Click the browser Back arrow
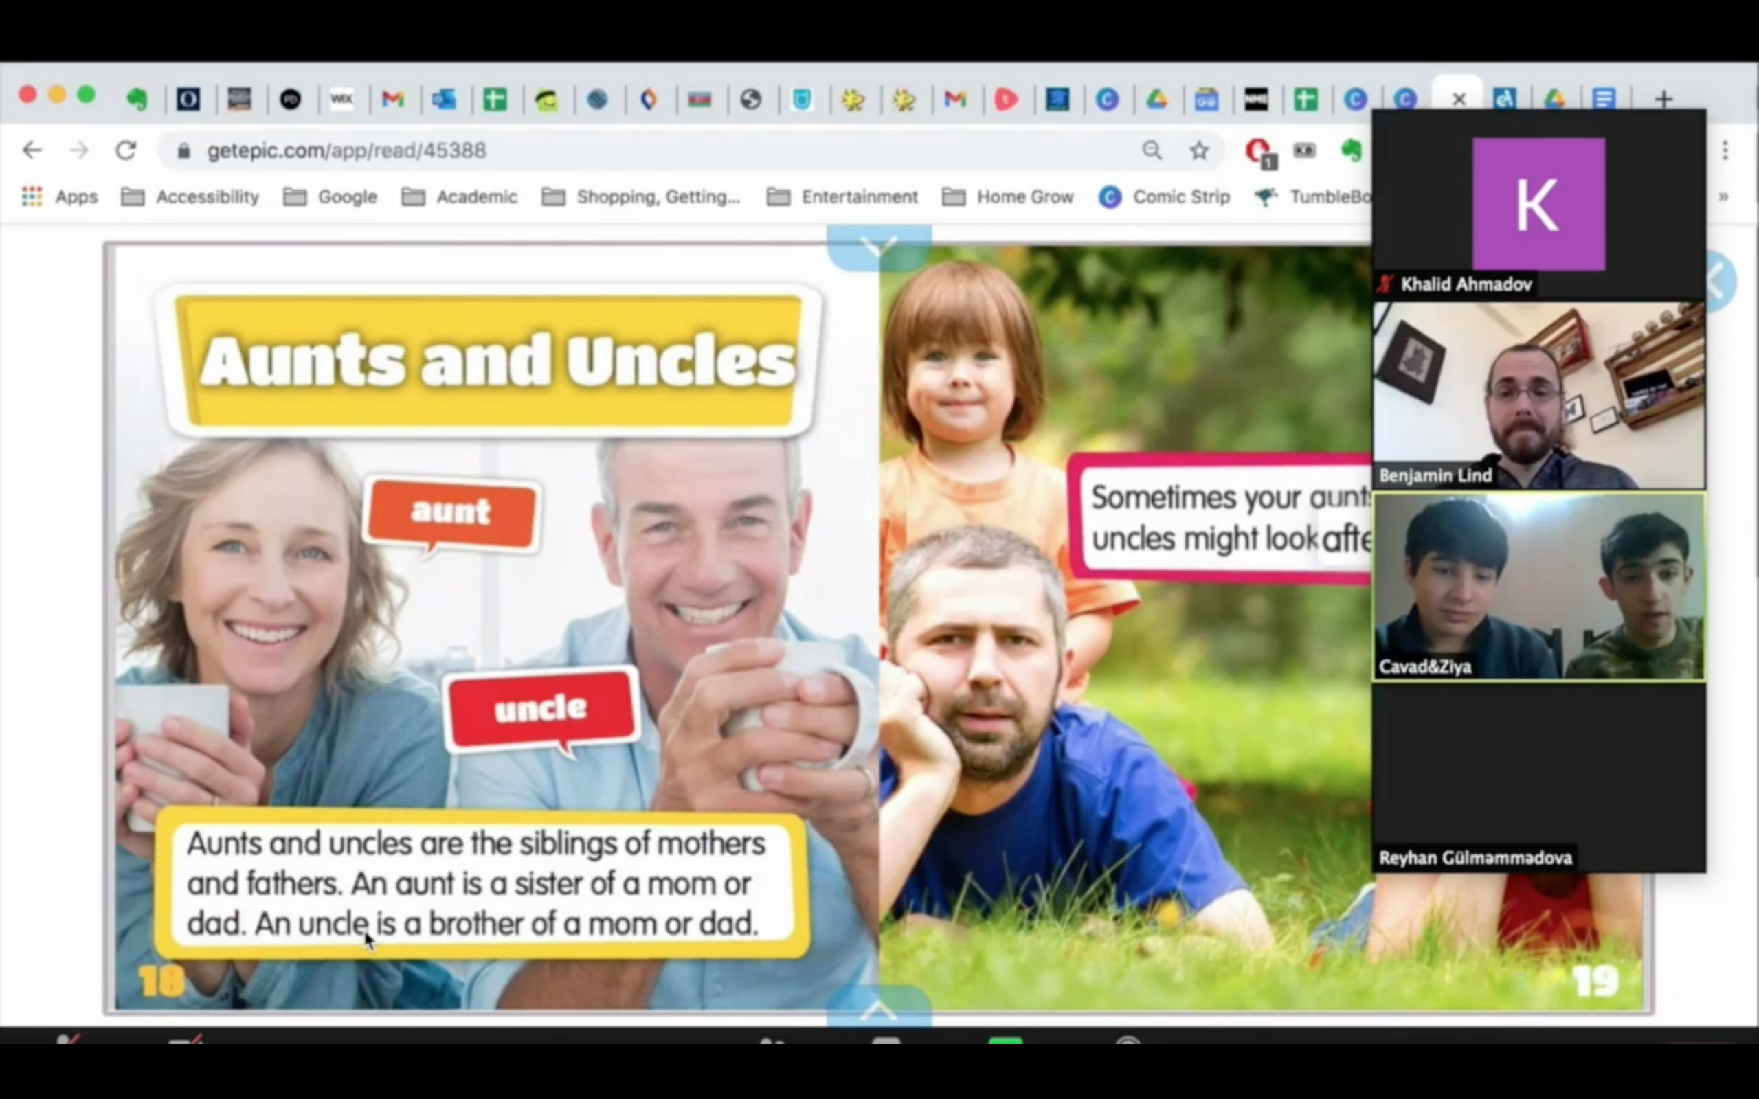 (32, 150)
